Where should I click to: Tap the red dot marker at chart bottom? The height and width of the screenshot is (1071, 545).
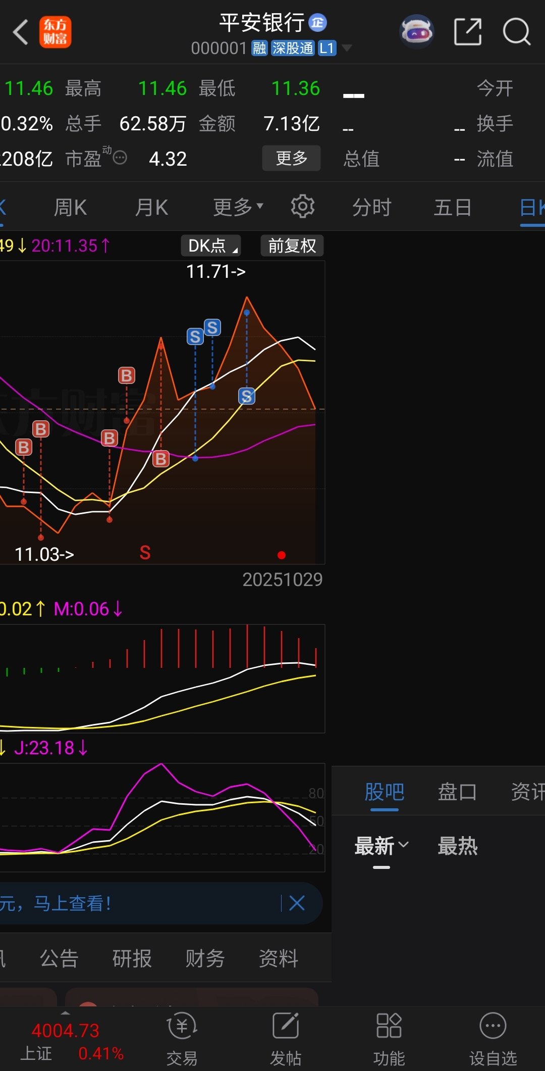click(x=282, y=555)
